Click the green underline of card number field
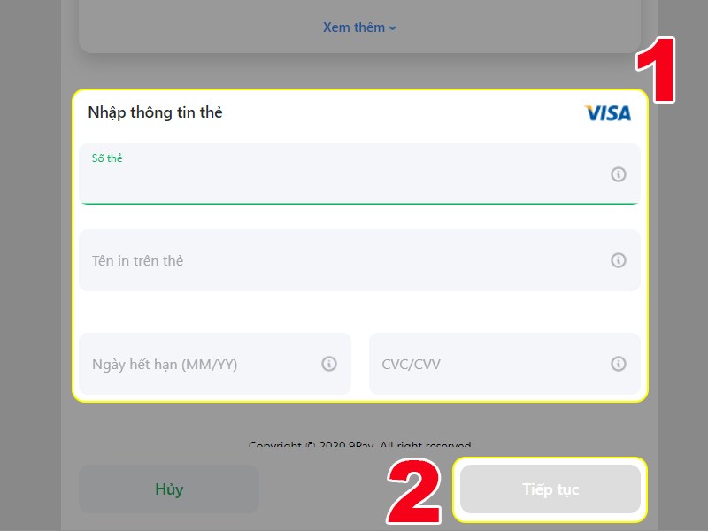The width and height of the screenshot is (708, 531). pyautogui.click(x=359, y=204)
